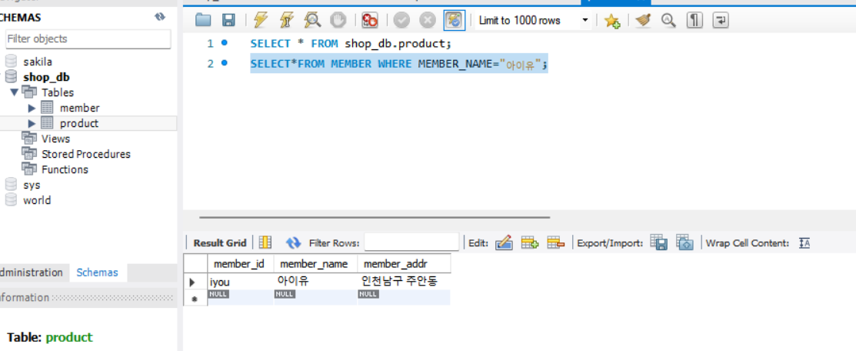Run Explain plan with magnifier lightning icon
Screen dimensions: 856x351
(x=312, y=21)
